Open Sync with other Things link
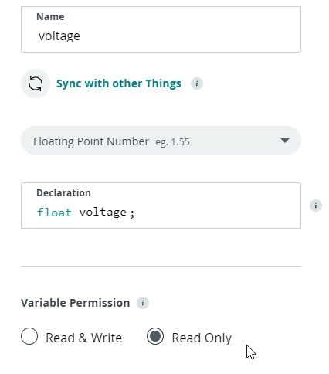Viewport: 329px width, 374px height. click(119, 83)
